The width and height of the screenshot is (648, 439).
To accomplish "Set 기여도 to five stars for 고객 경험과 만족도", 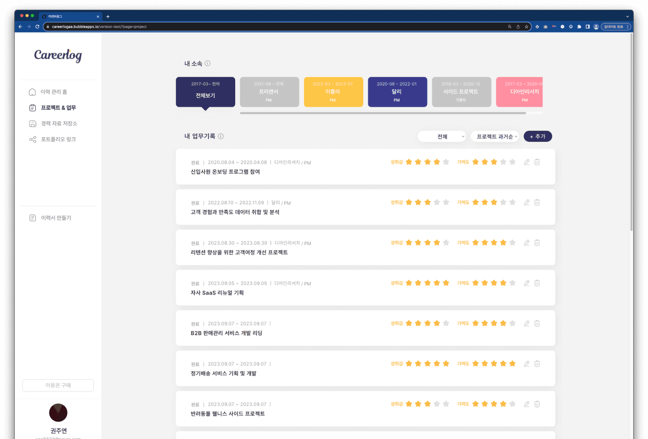I will pyautogui.click(x=512, y=202).
